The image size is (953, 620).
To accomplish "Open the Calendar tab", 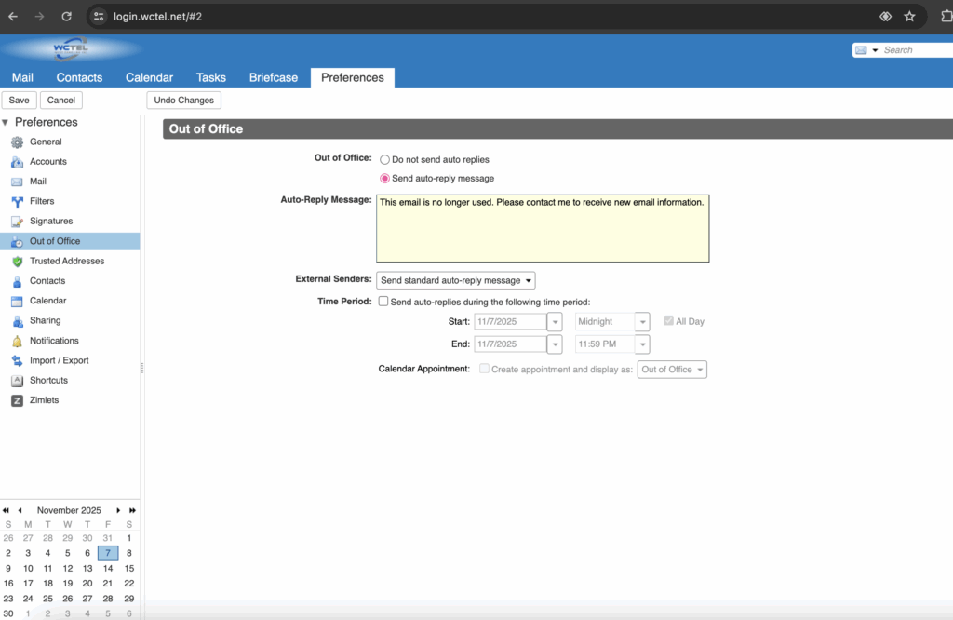I will (149, 78).
